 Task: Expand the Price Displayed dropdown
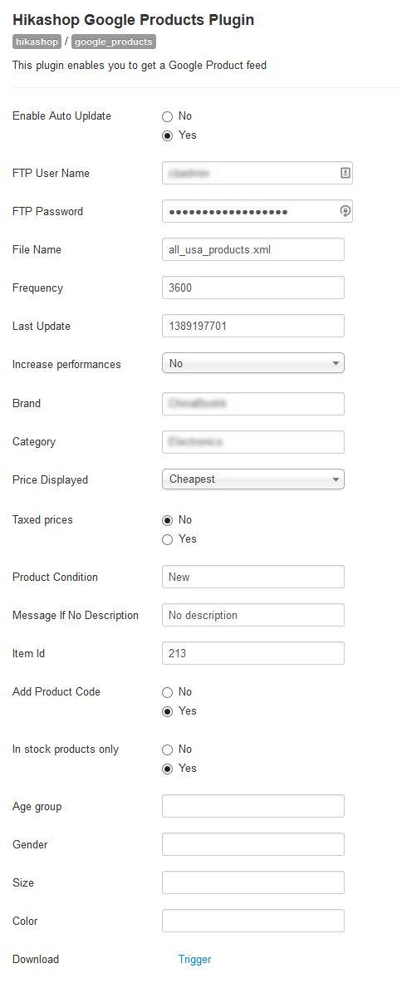pyautogui.click(x=253, y=479)
